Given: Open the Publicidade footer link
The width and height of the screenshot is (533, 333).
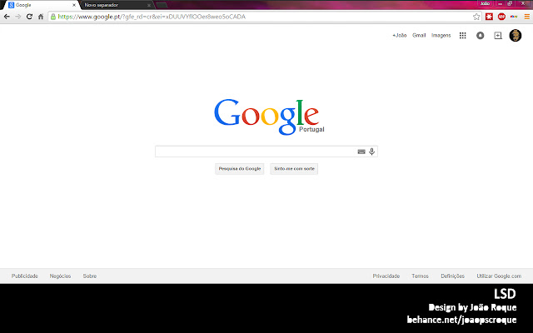Looking at the screenshot, I should click(x=24, y=276).
